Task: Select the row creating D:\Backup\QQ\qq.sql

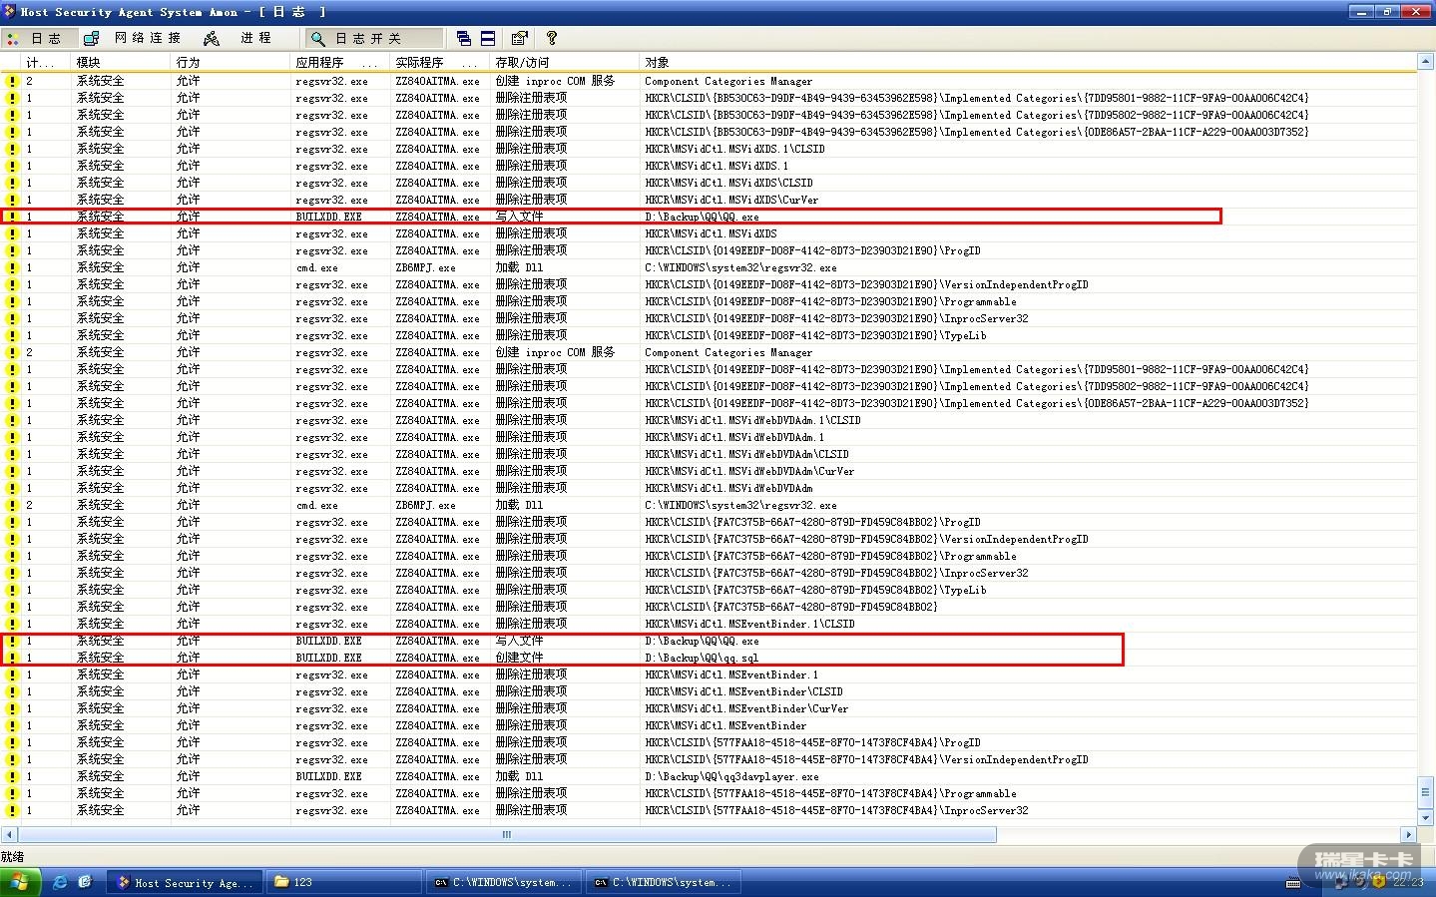Action: pos(709,658)
